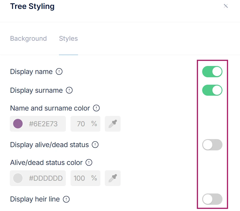Switch to the Background tab

[x=28, y=39]
